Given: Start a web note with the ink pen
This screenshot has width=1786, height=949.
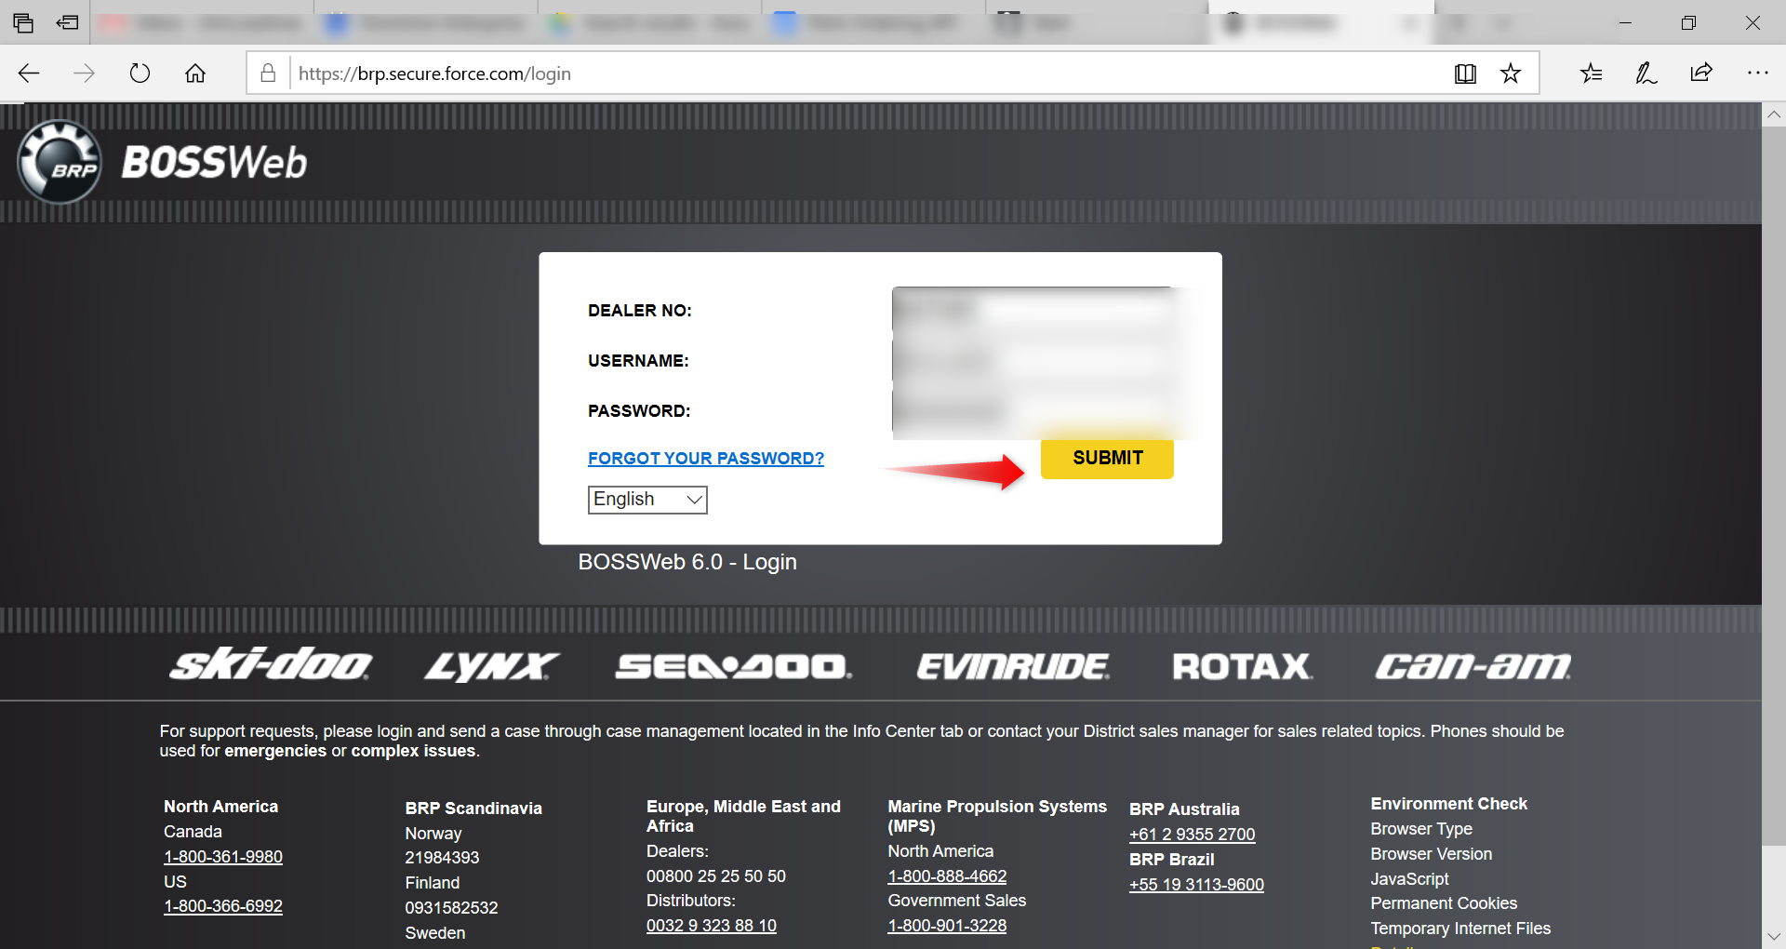Looking at the screenshot, I should (x=1646, y=73).
